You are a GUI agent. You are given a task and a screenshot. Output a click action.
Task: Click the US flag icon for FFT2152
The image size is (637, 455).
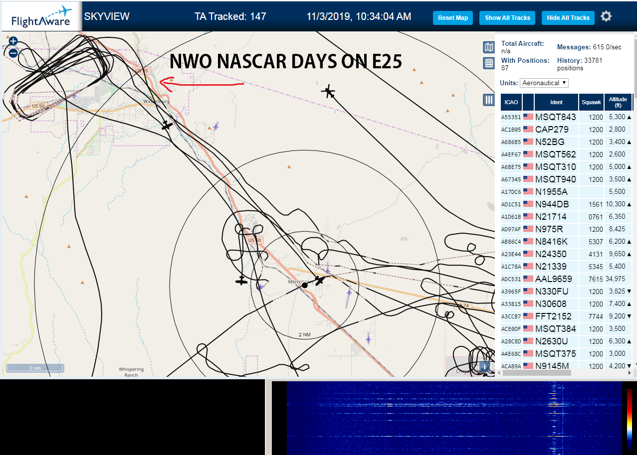[528, 316]
